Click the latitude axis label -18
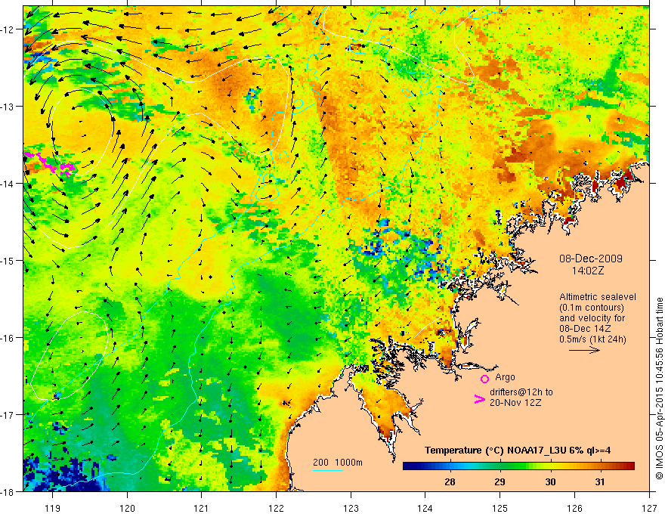This screenshot has height=514, width=665. tap(8, 491)
